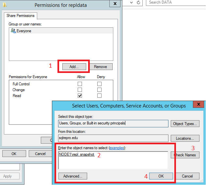Viewport: 206px width, 185px height.
Task: Click the refresh icon beside the search box
Action: 138,3
